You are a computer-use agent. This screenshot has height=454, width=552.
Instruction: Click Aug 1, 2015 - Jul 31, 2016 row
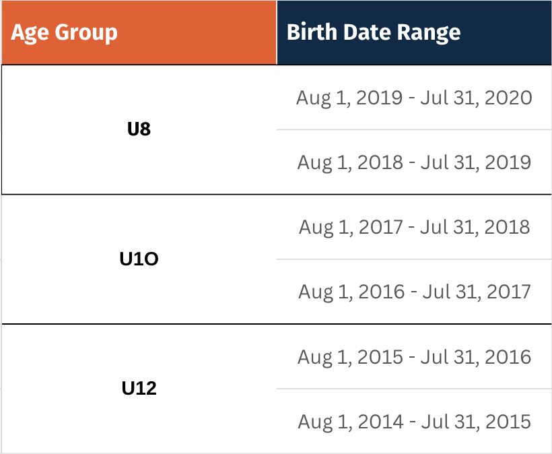pos(414,357)
